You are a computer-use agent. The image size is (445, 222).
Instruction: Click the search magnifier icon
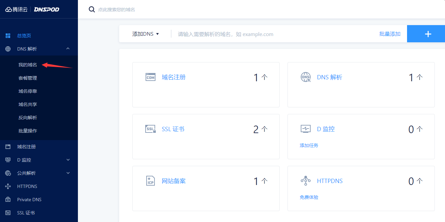point(92,9)
